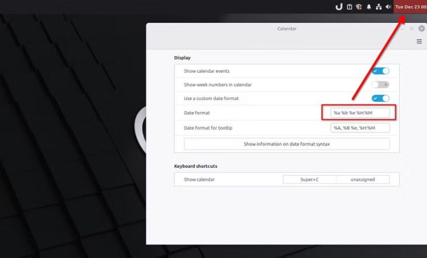Maximize the Calendar settings window

tap(412, 28)
